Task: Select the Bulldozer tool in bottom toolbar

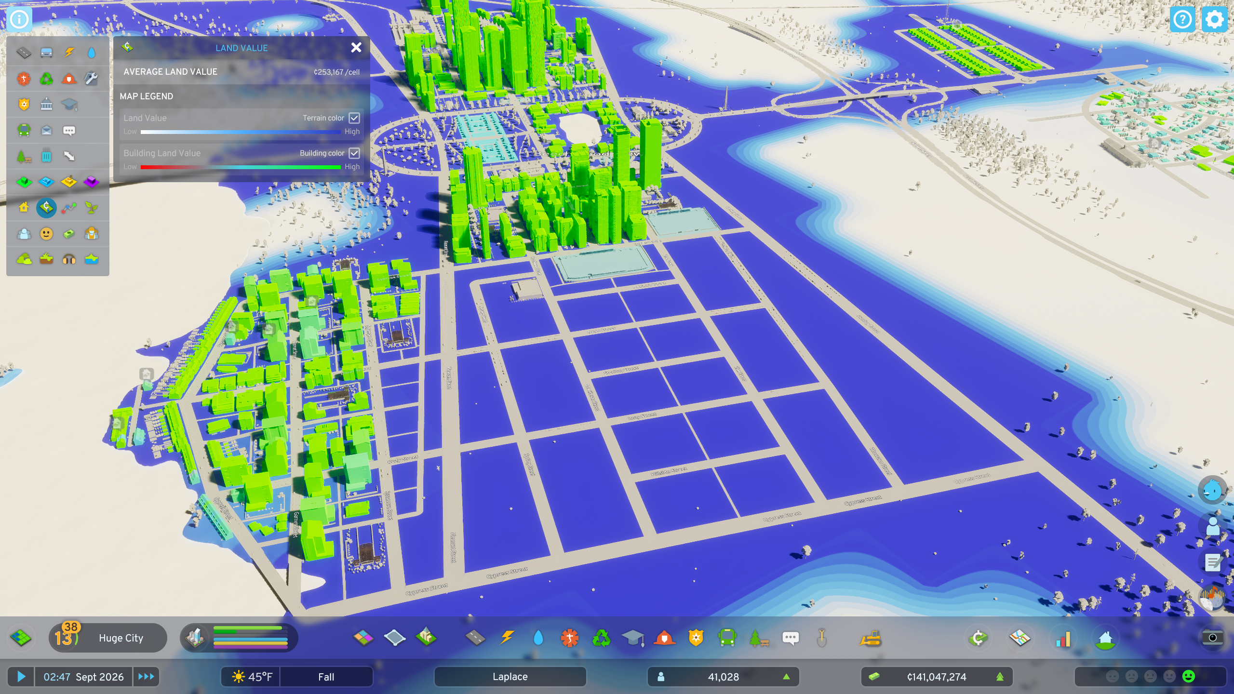Action: [870, 638]
